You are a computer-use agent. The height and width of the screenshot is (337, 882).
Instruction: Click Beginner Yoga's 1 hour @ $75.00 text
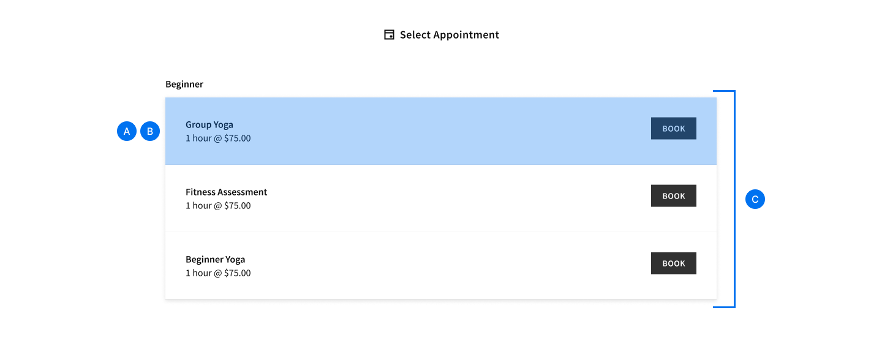218,273
